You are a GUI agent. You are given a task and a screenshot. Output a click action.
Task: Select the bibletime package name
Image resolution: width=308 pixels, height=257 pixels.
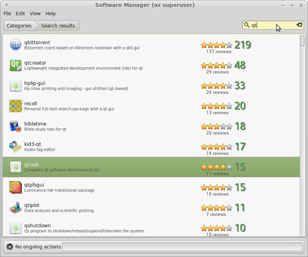pyautogui.click(x=35, y=124)
